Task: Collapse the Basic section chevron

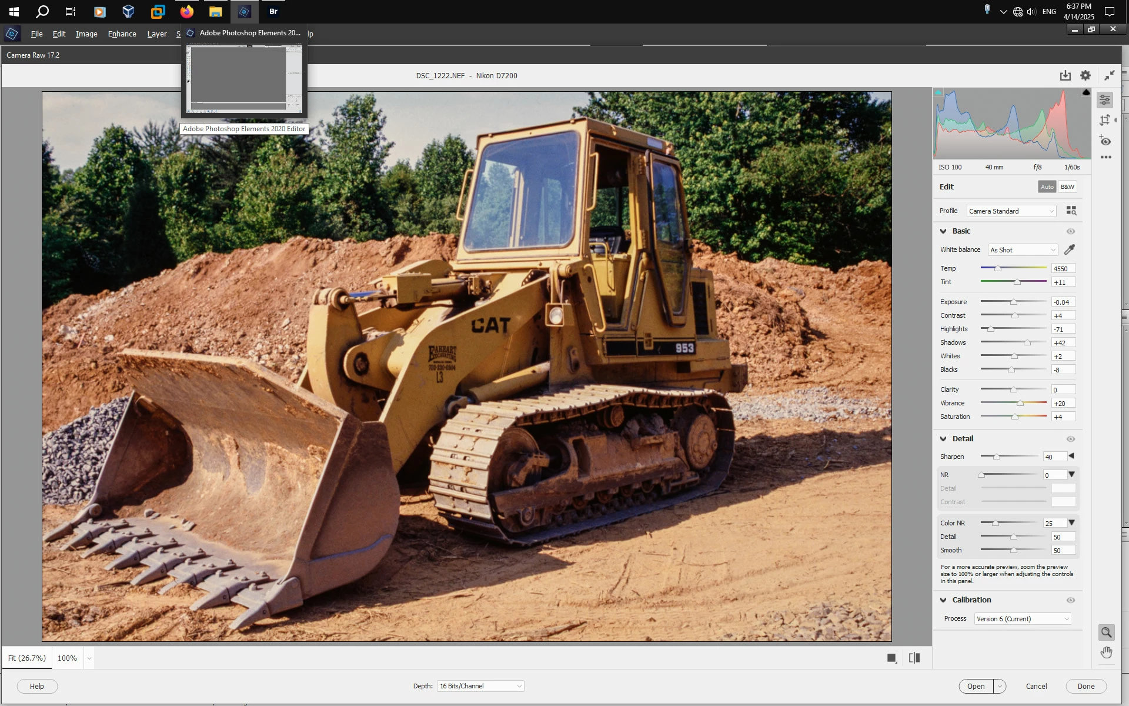Action: pyautogui.click(x=943, y=231)
